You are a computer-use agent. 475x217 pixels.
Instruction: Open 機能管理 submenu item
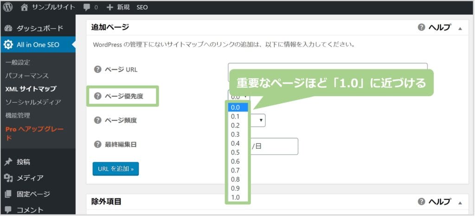pyautogui.click(x=18, y=116)
